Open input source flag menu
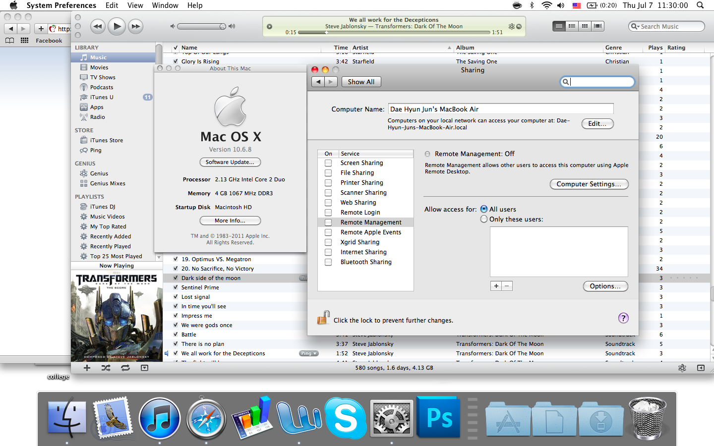714x446 pixels. pyautogui.click(x=577, y=5)
